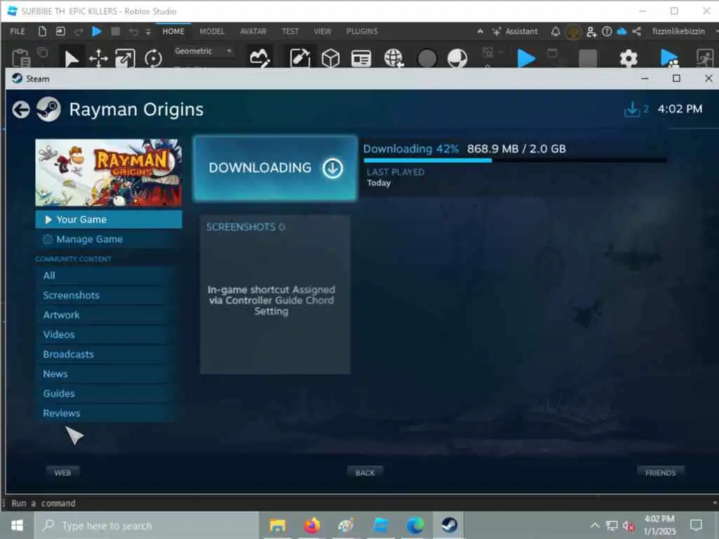
Task: Click the quick-access play icon beside FILE
Action: pos(96,31)
